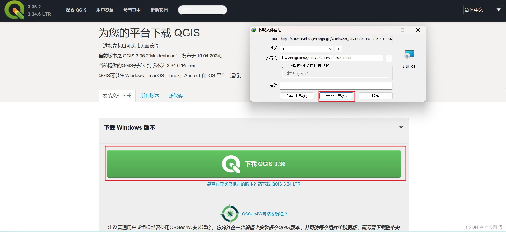The height and width of the screenshot is (232, 506).
Task: Click the browse "..." button for save path
Action: tap(389, 58)
